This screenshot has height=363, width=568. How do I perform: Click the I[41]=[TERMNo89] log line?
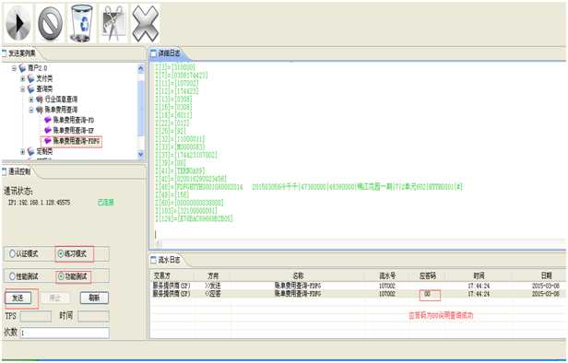point(180,170)
